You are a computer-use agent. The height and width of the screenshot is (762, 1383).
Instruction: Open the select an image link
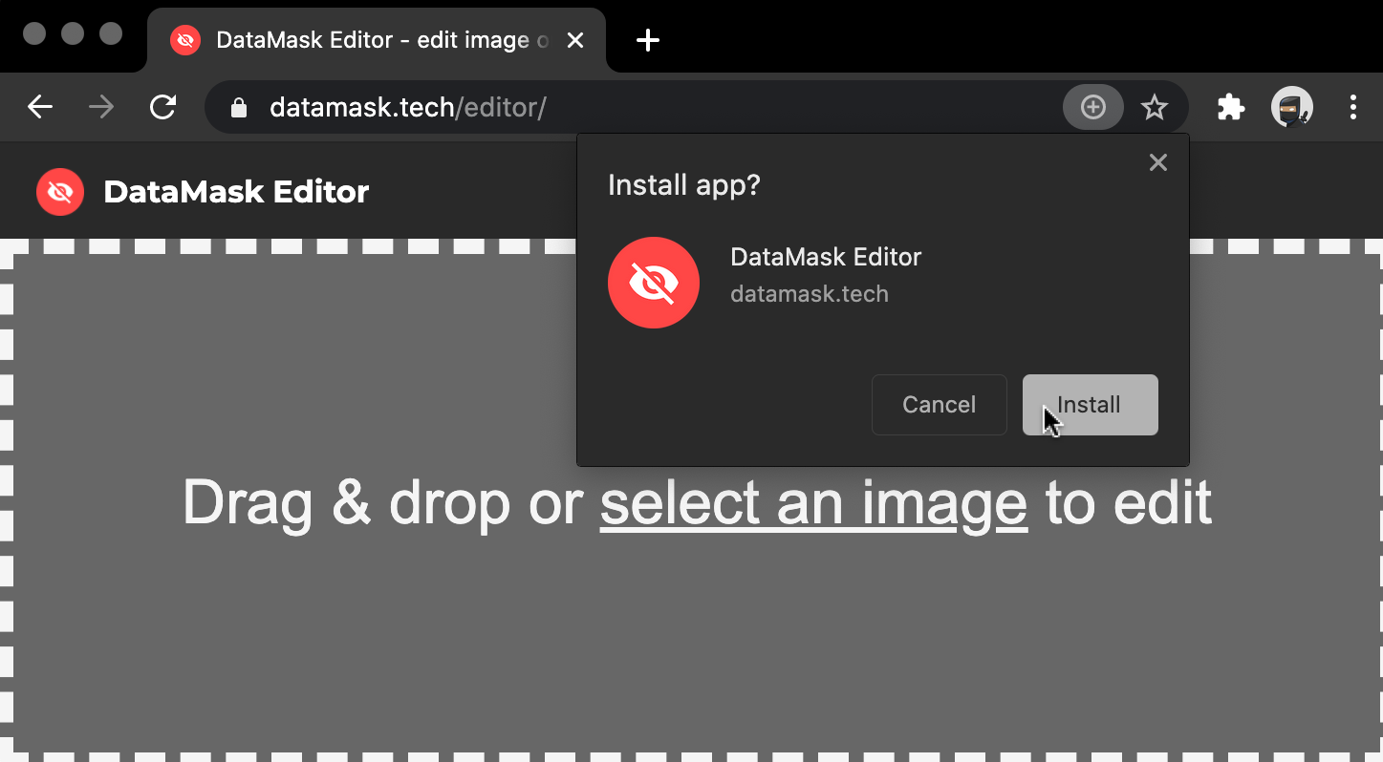click(813, 503)
